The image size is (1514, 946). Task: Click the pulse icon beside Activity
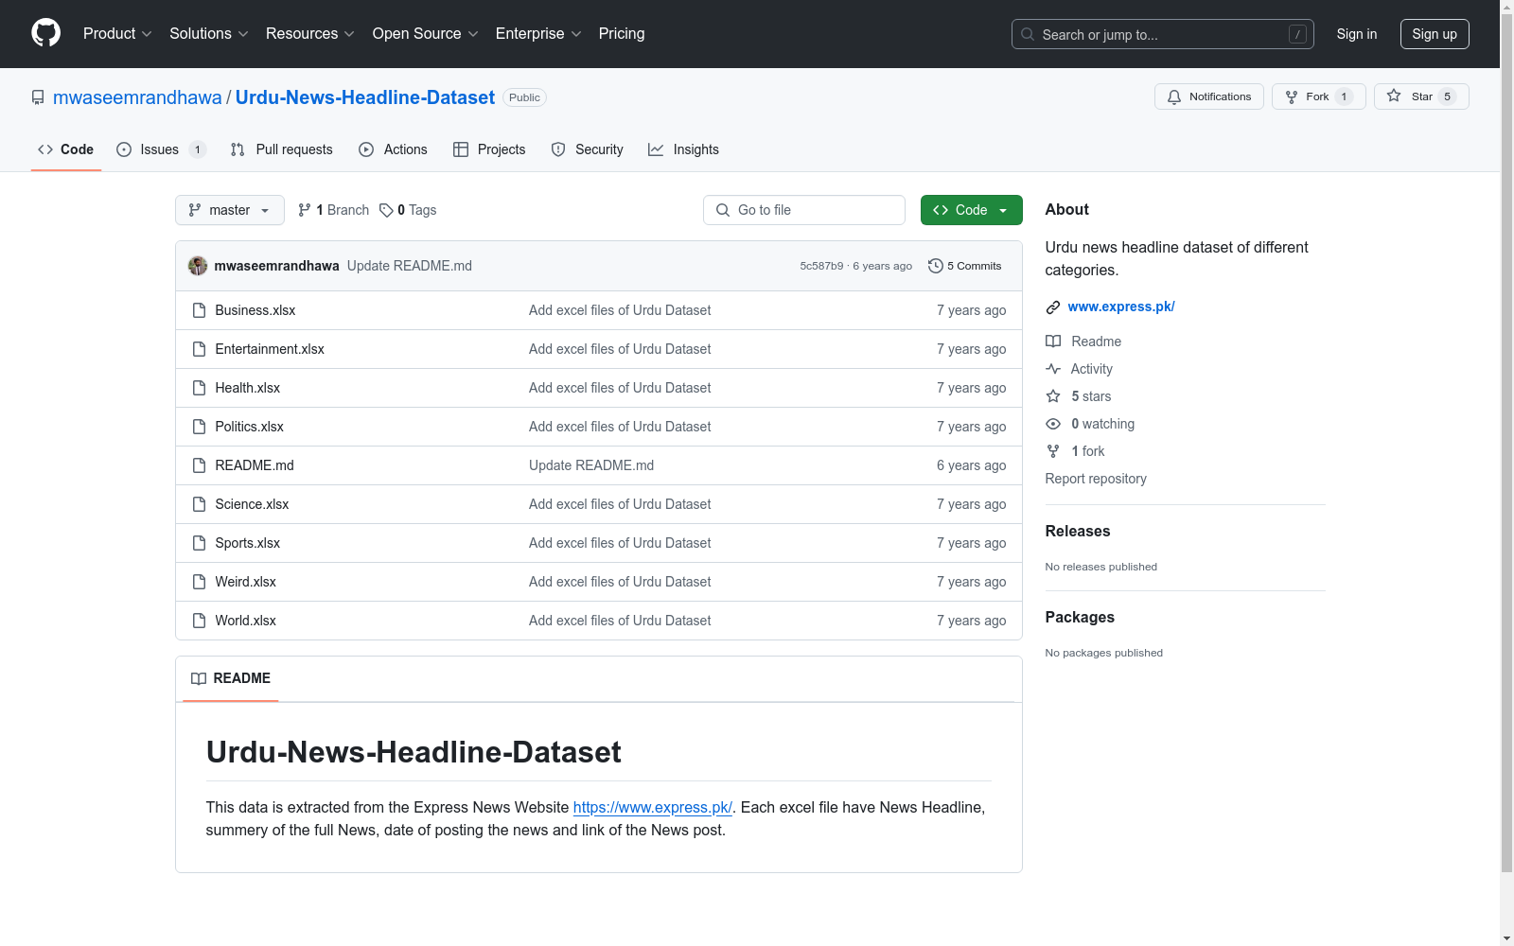(1053, 369)
